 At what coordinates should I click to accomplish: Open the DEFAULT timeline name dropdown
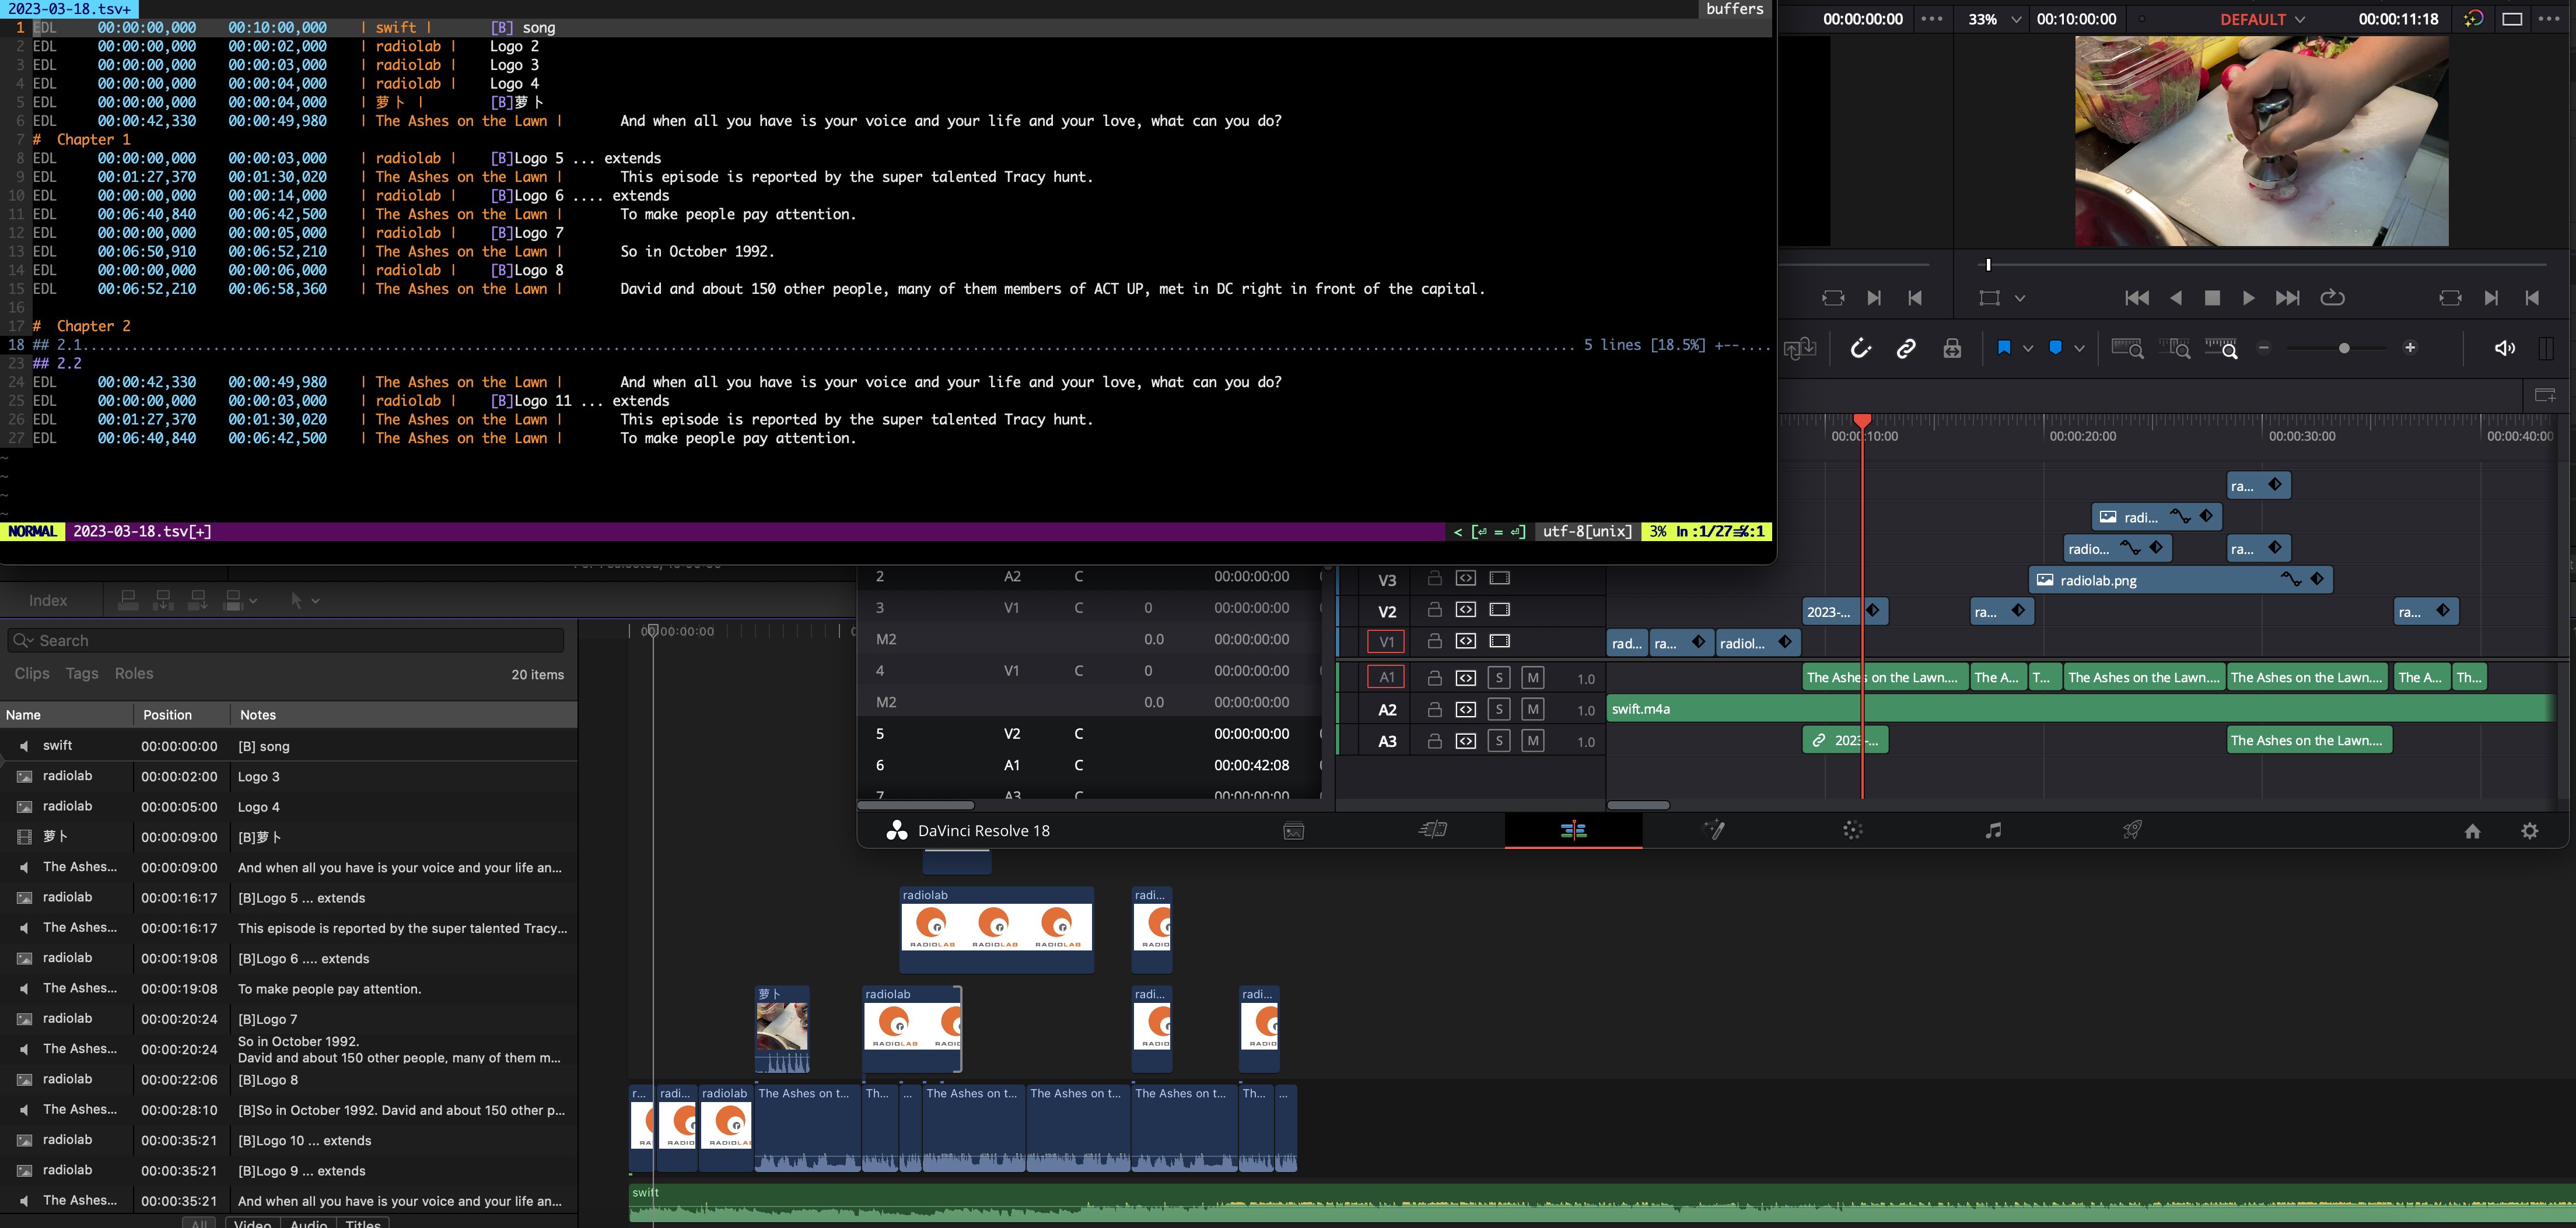click(2262, 19)
